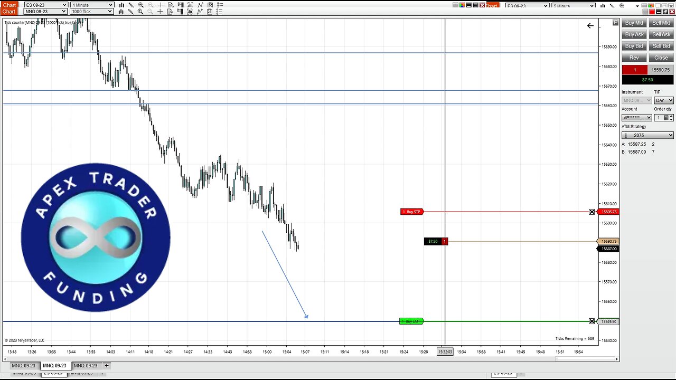This screenshot has width=676, height=380.
Task: Open the 5 Minute interval dropdown in right window
Action: coord(574,6)
